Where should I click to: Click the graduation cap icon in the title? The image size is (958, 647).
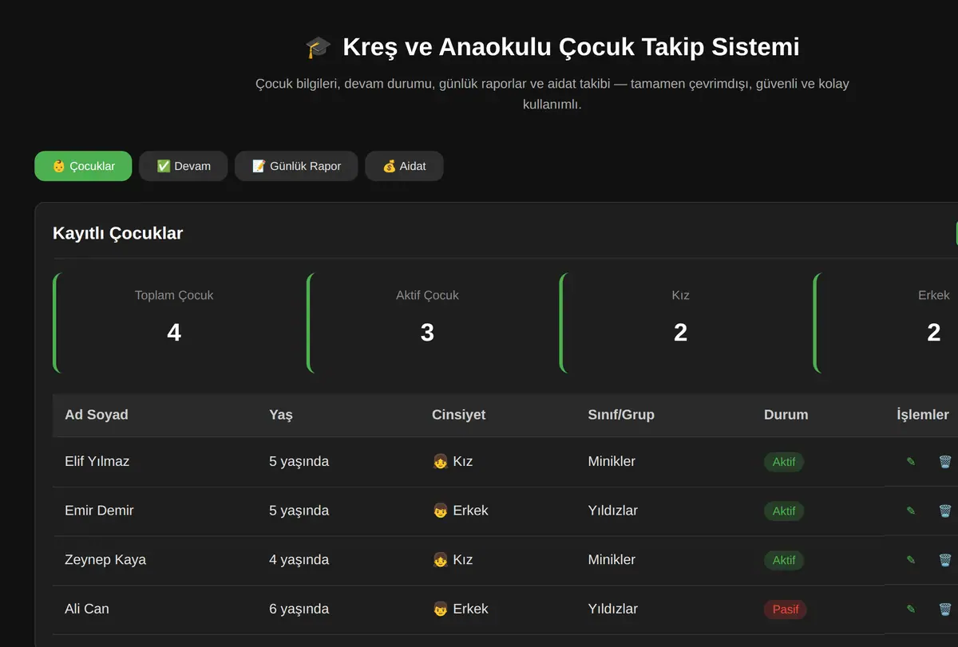point(318,47)
